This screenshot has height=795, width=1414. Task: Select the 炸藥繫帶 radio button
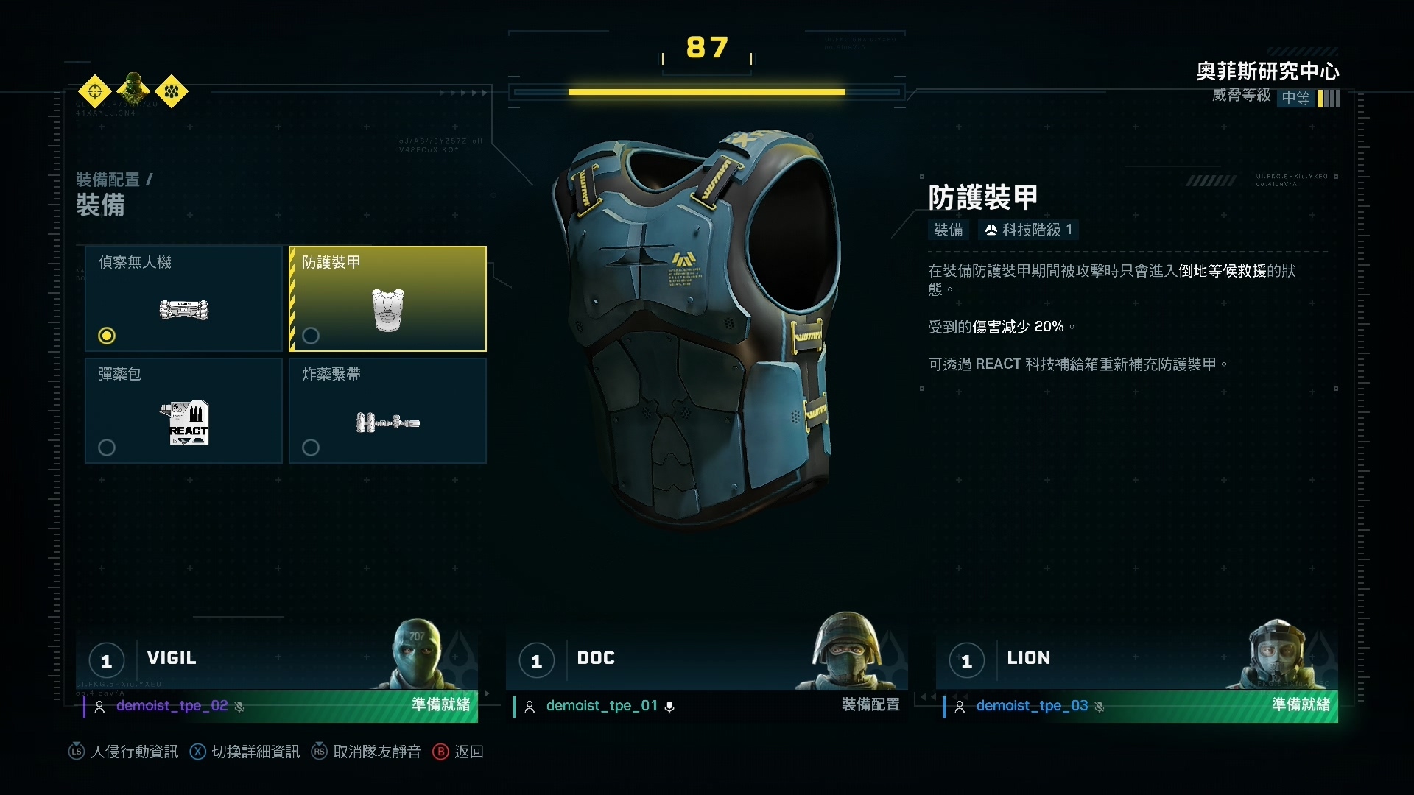(311, 448)
